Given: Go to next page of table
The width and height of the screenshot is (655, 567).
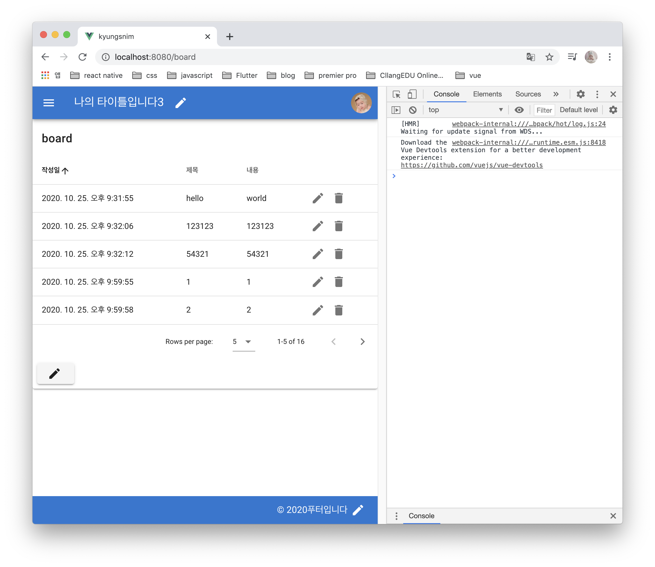Looking at the screenshot, I should pyautogui.click(x=363, y=342).
